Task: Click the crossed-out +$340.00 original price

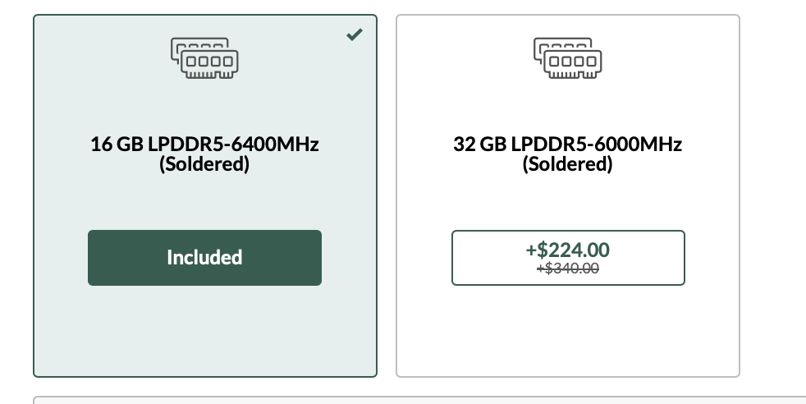Action: pos(567,269)
